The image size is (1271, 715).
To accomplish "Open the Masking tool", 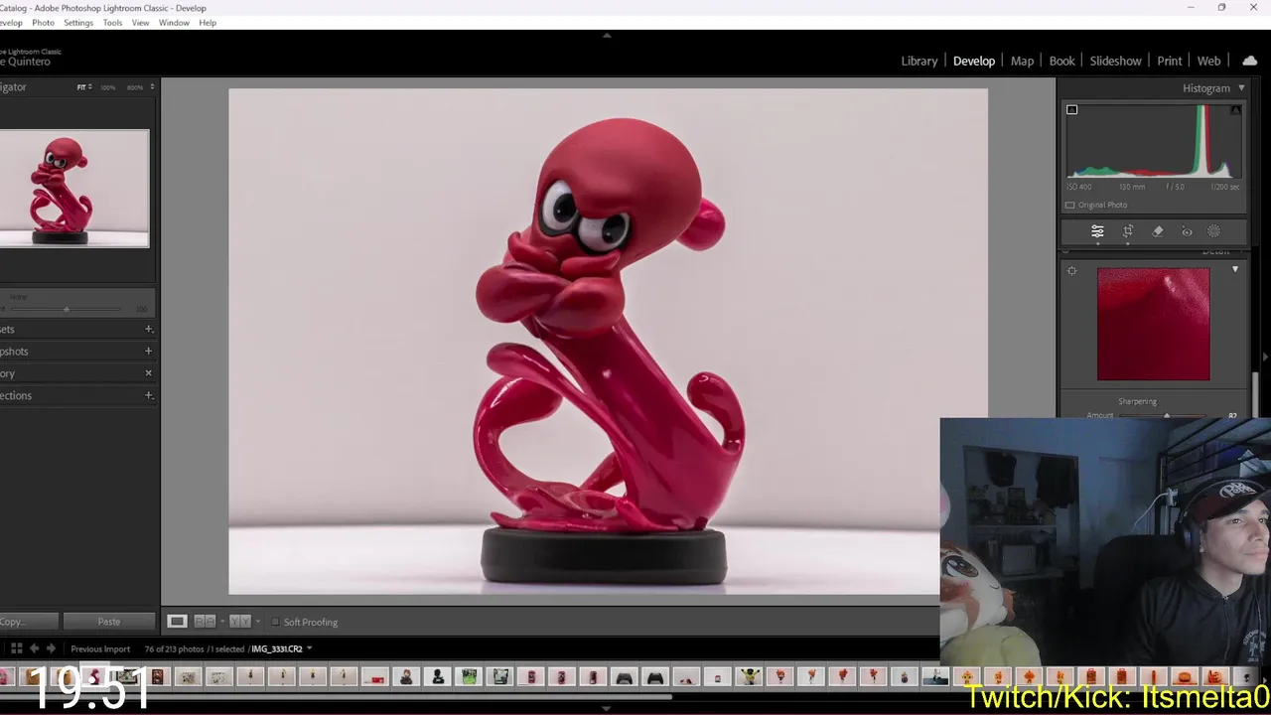I will 1213,231.
